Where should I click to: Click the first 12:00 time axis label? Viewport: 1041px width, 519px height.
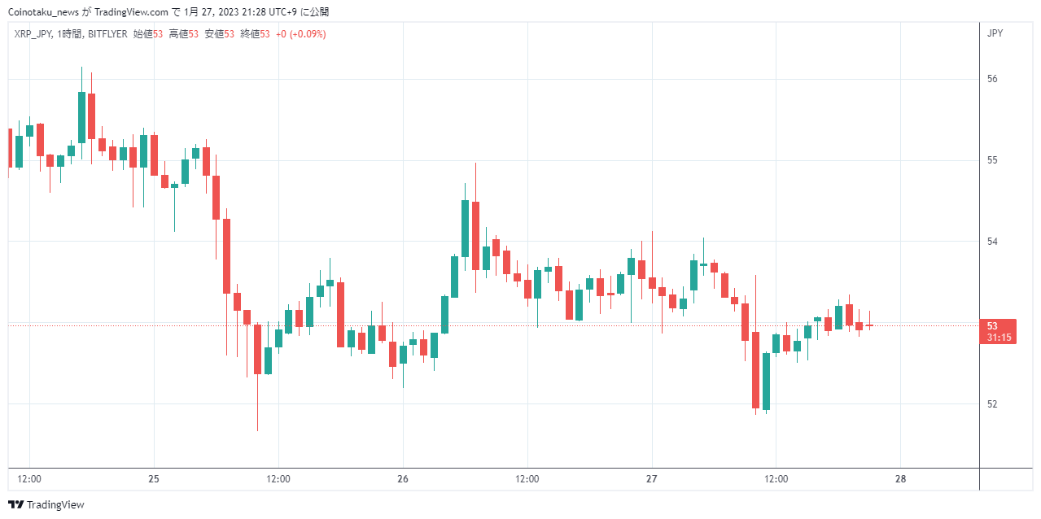[29, 479]
